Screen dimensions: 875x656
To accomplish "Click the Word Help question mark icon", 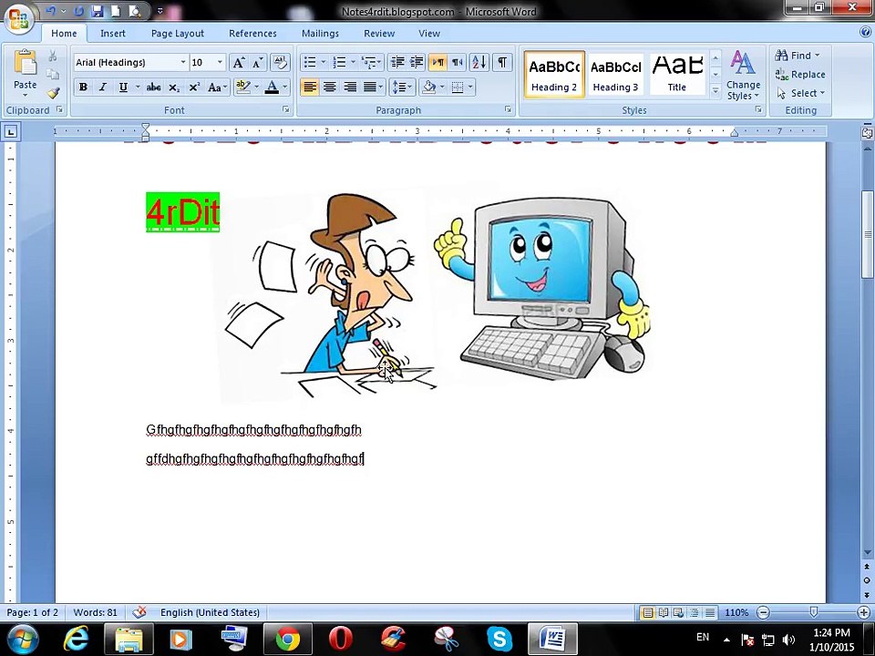I will pyautogui.click(x=866, y=33).
